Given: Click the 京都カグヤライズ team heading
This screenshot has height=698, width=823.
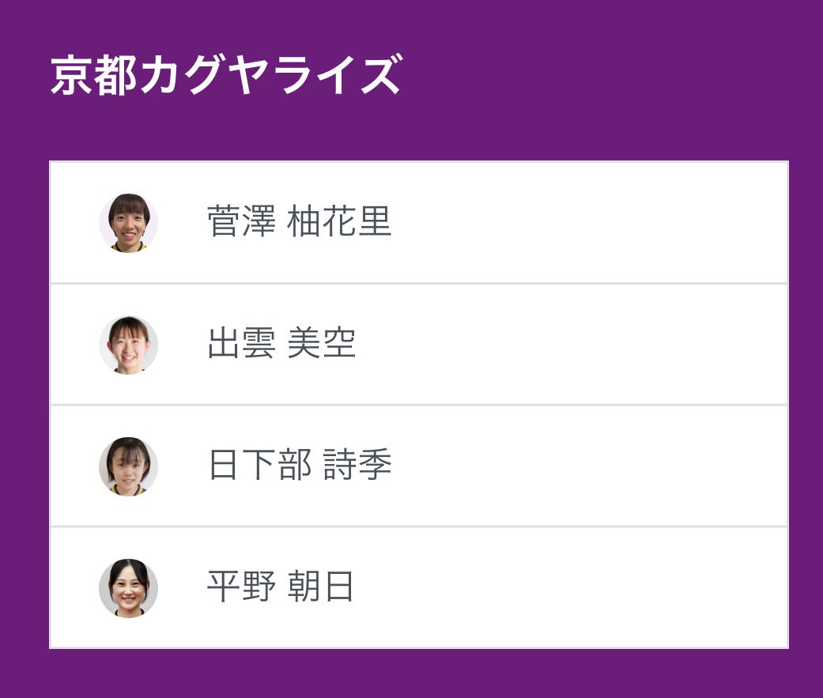Looking at the screenshot, I should click(x=226, y=77).
